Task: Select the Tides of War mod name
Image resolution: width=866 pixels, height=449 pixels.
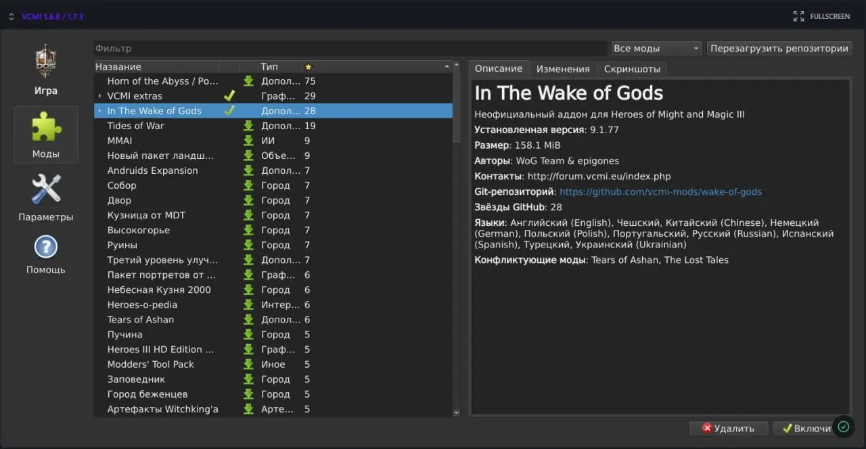Action: coord(135,126)
